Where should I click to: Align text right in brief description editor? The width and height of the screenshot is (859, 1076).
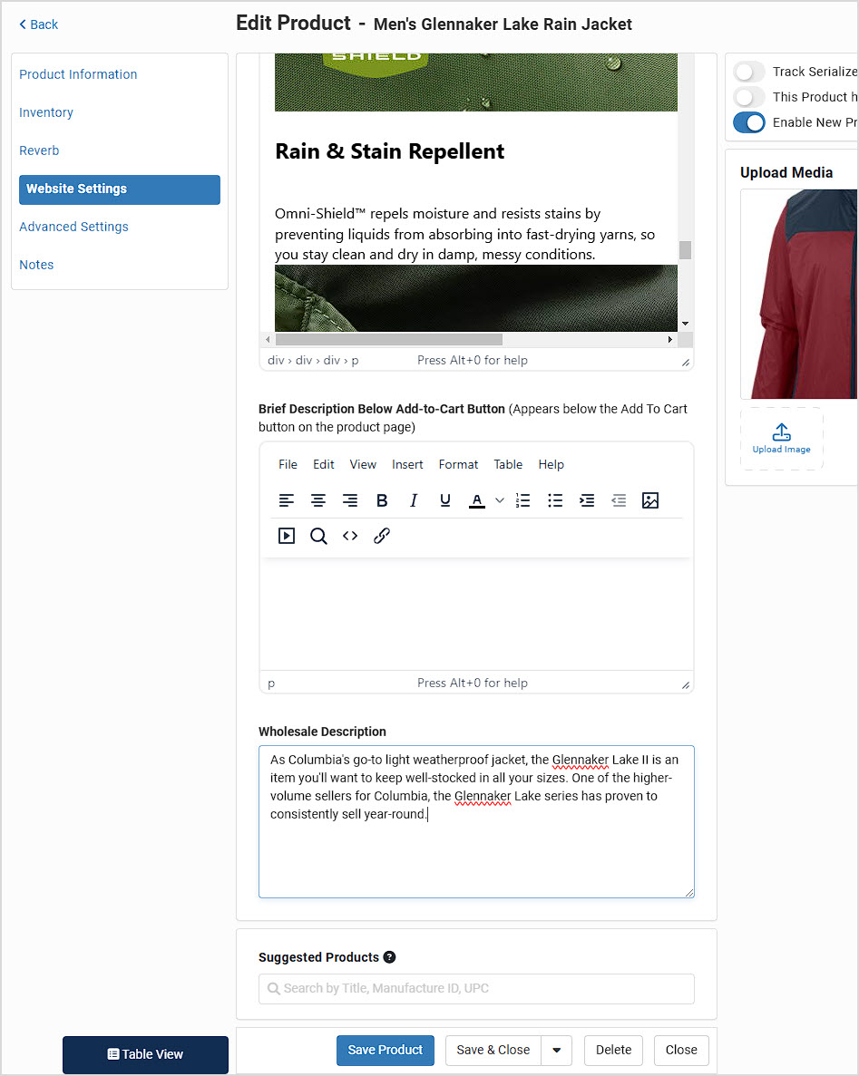click(x=350, y=500)
